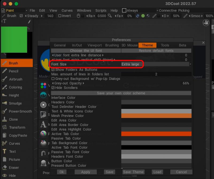
Task: Toggle the Invert checkbox in toolbar
Action: pos(60,16)
